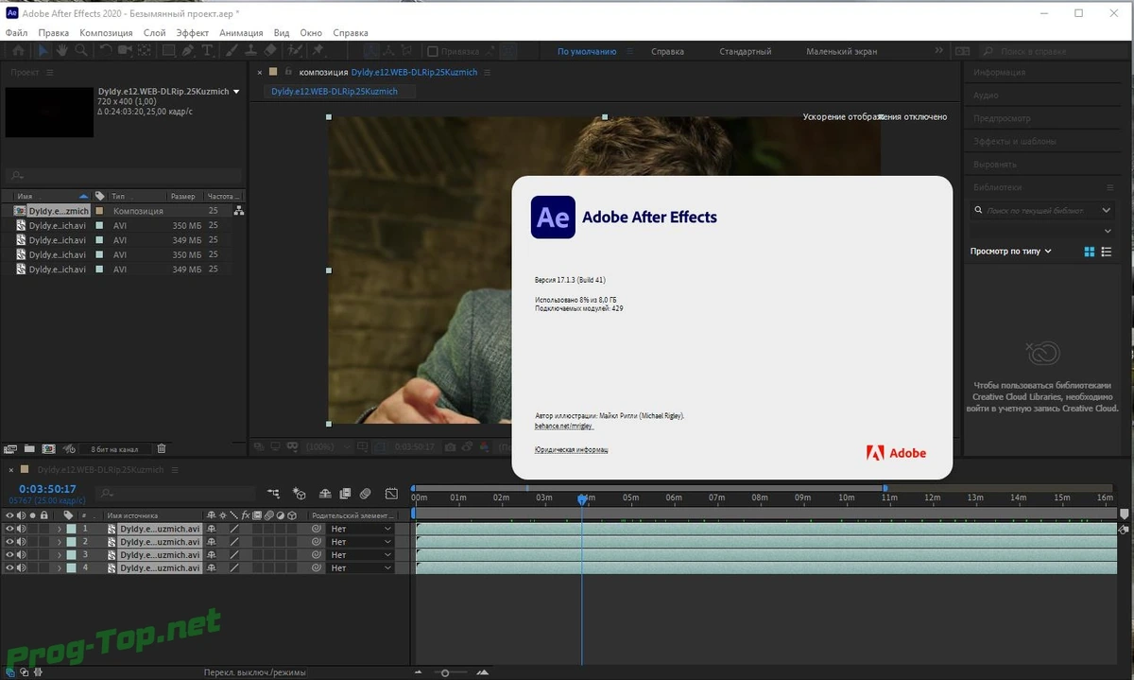Expand layer 3 properties in timeline
The image size is (1134, 680).
pyautogui.click(x=60, y=555)
